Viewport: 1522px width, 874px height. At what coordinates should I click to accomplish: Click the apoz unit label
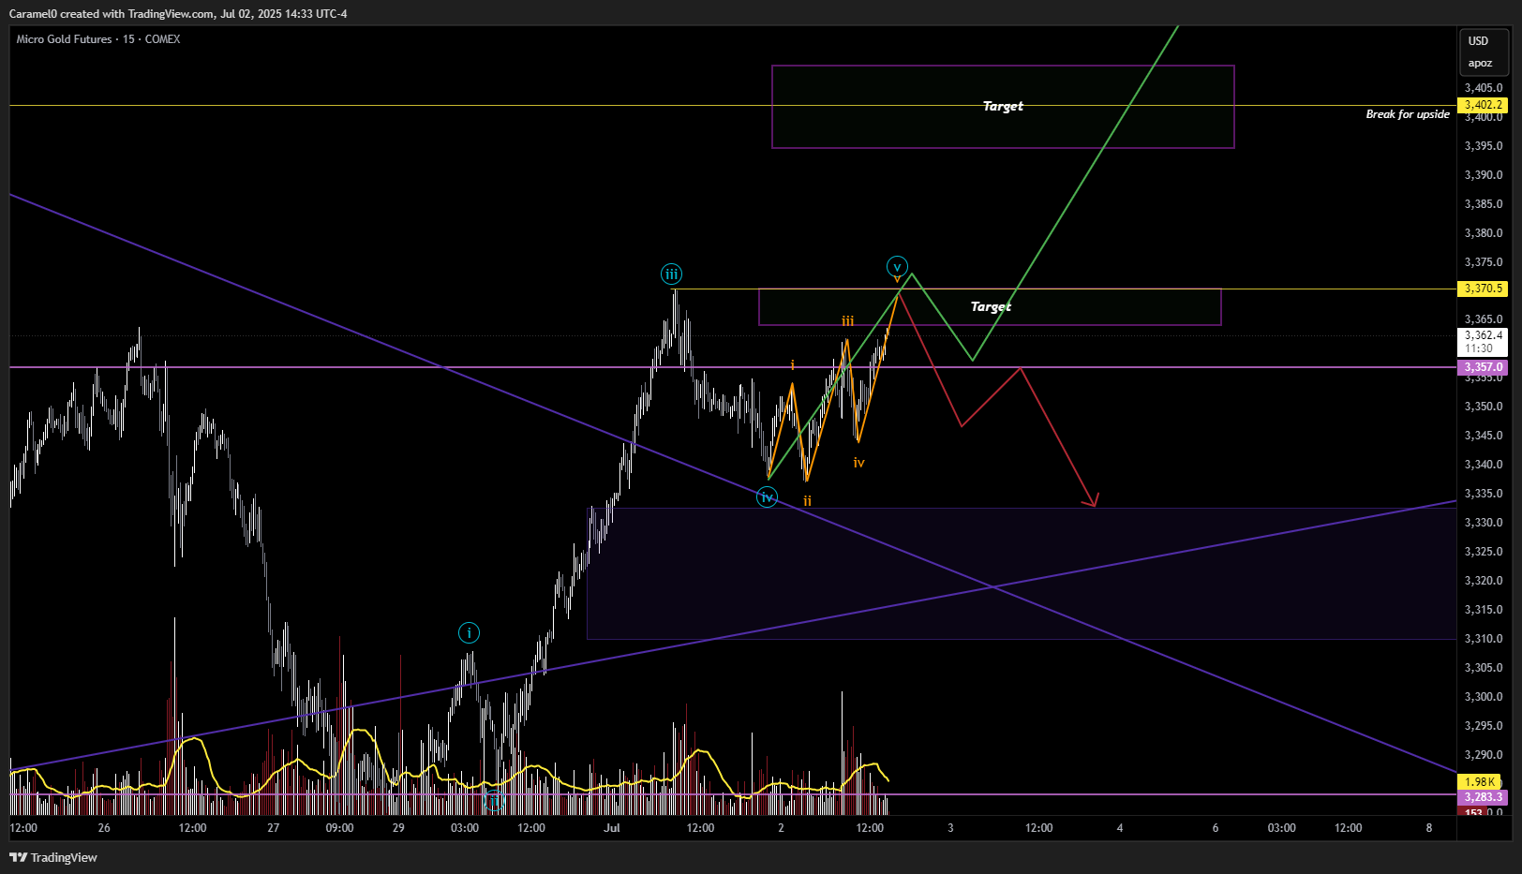click(x=1480, y=64)
